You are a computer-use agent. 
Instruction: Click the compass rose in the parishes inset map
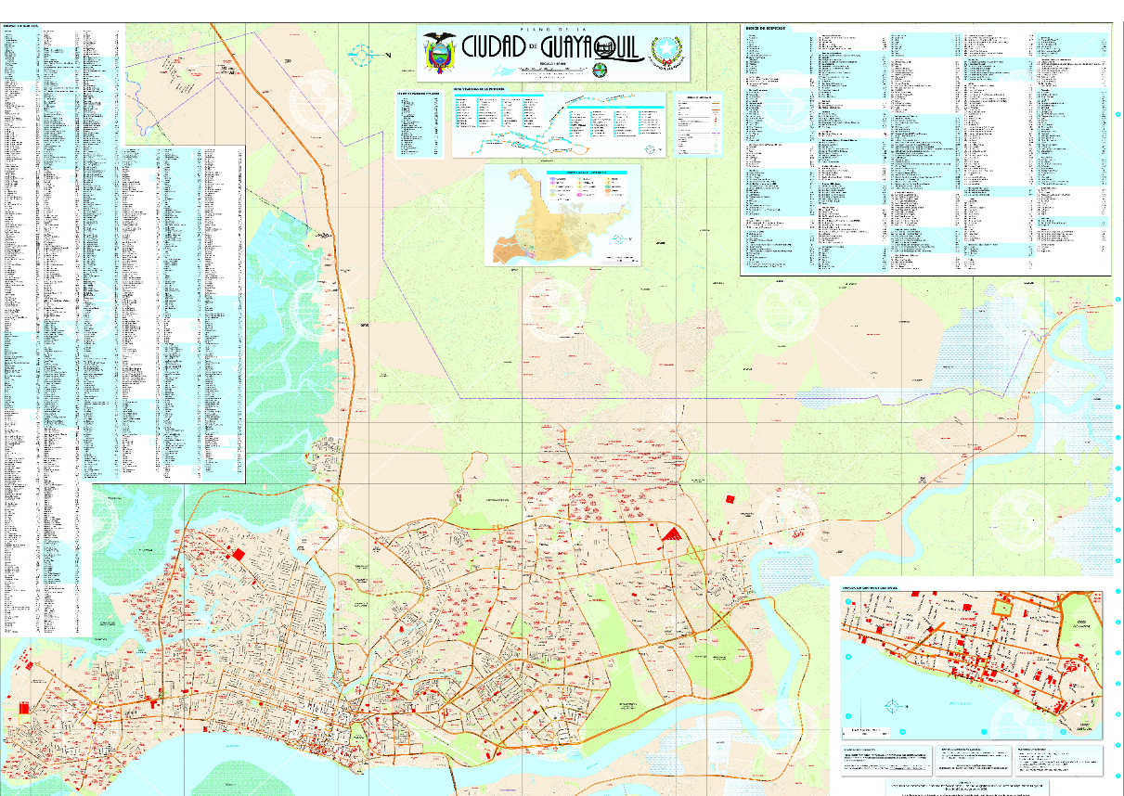point(620,239)
